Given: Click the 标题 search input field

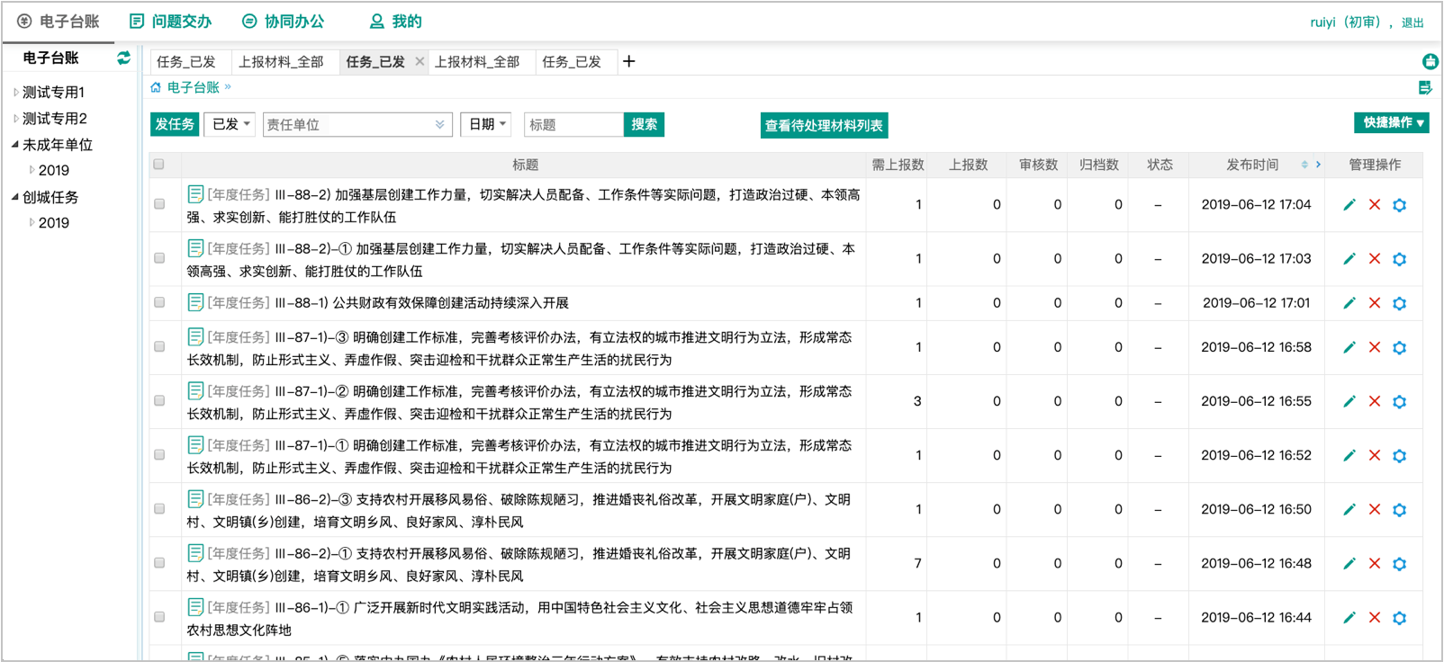Looking at the screenshot, I should pos(573,124).
